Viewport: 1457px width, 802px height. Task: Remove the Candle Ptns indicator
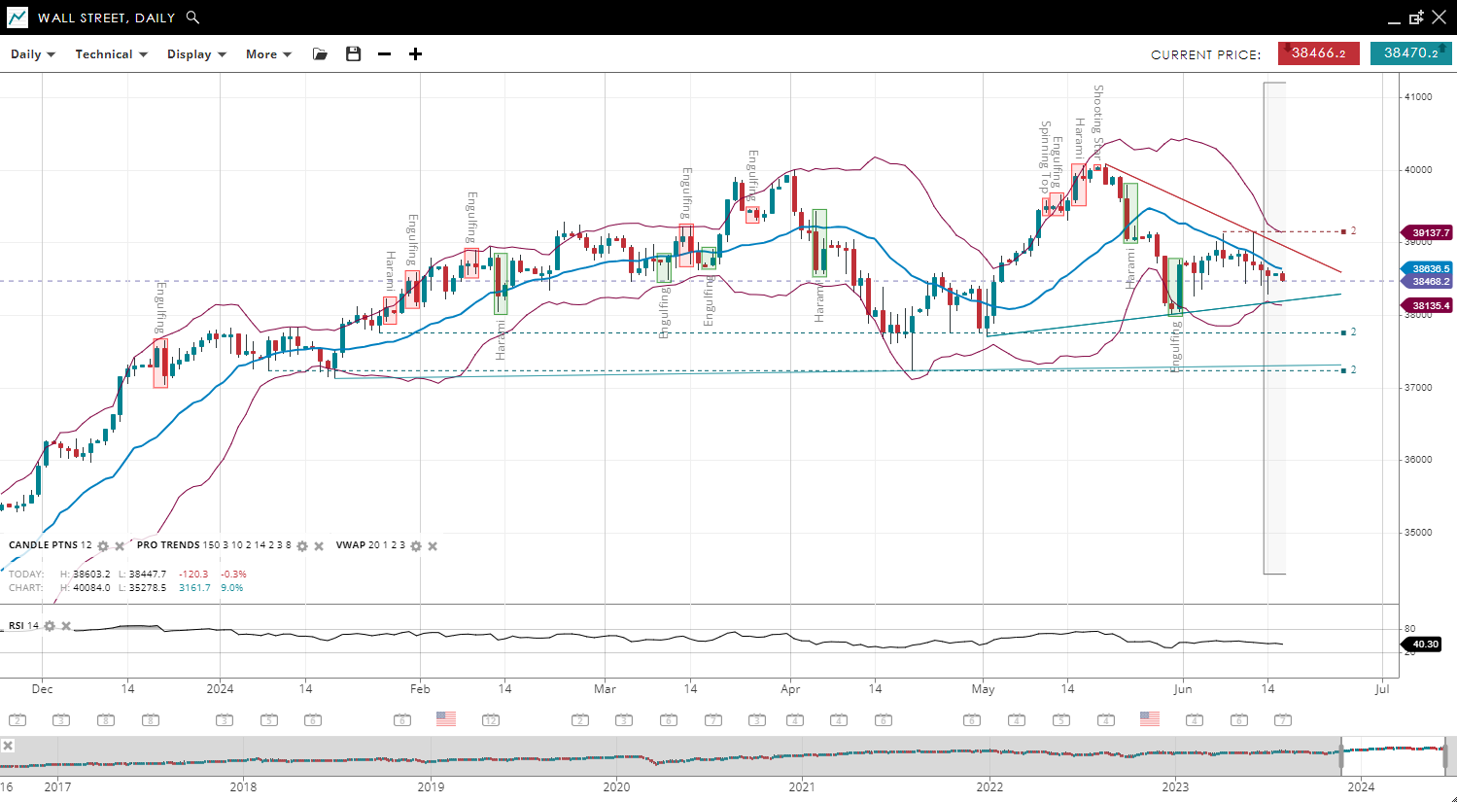point(120,546)
